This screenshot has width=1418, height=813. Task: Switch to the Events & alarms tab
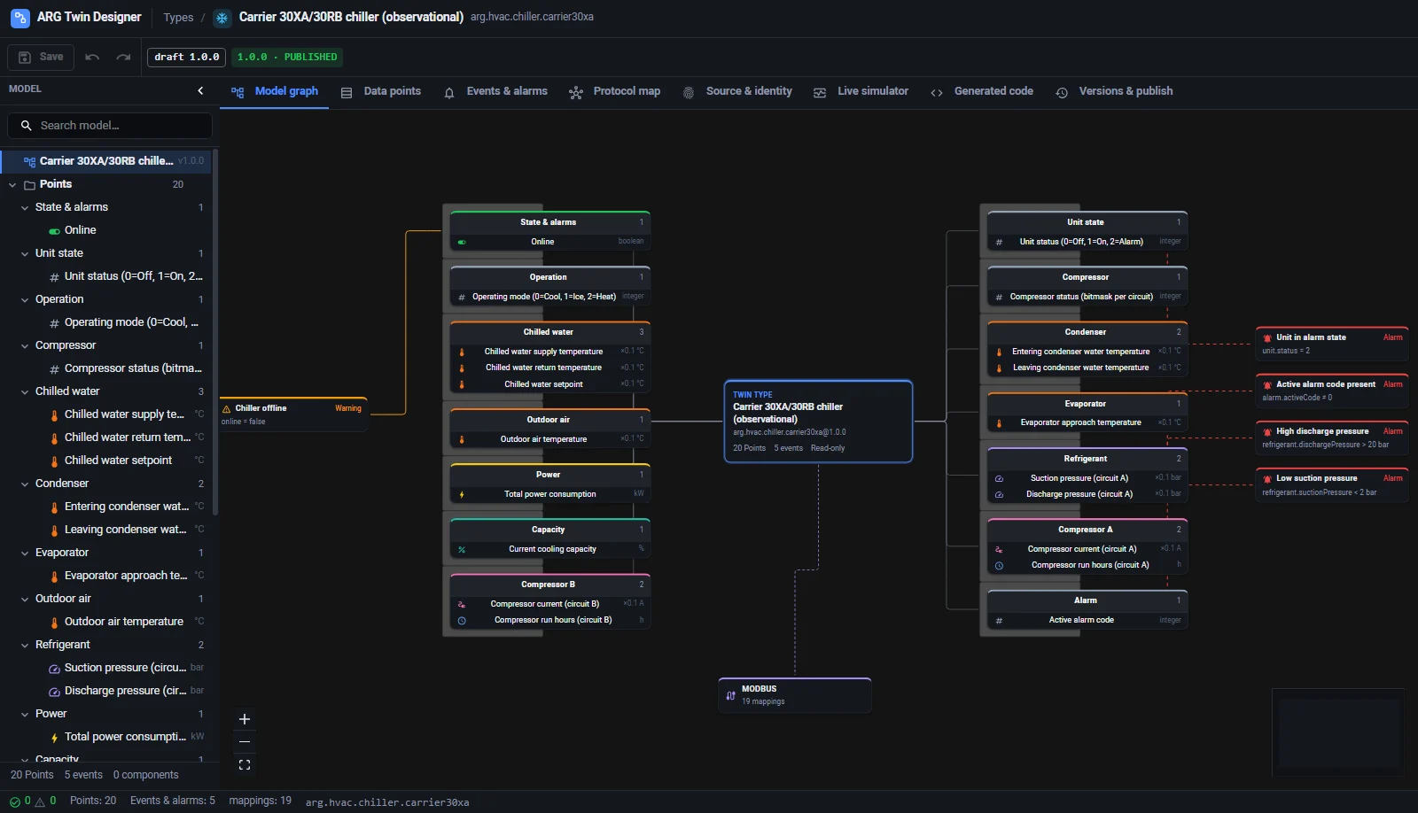coord(495,91)
